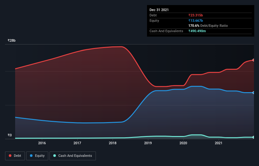
Task: Click the 2016 axis label
Action: click(42, 143)
